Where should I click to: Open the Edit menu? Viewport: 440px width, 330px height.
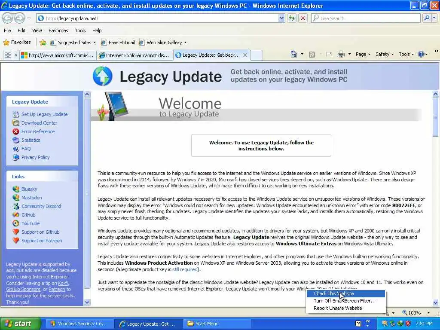[21, 31]
